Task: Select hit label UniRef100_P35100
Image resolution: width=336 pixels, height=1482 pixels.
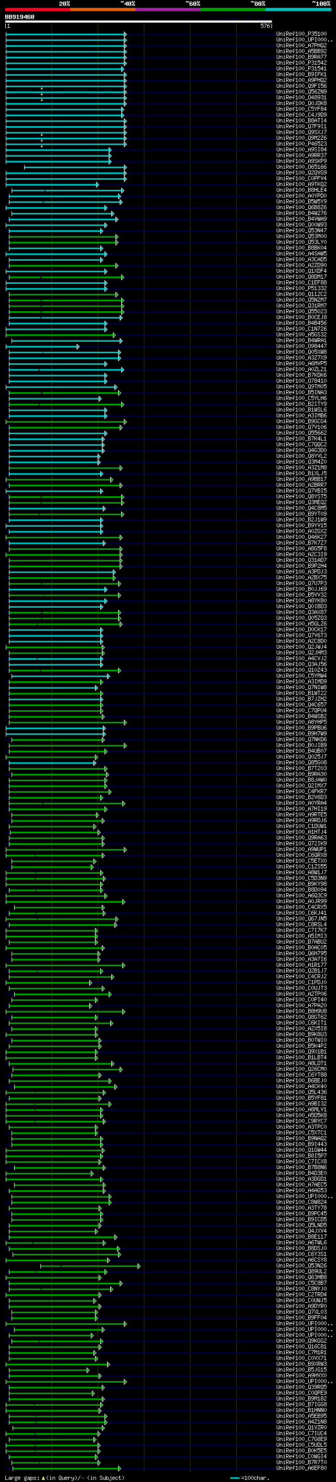Action: (x=301, y=34)
